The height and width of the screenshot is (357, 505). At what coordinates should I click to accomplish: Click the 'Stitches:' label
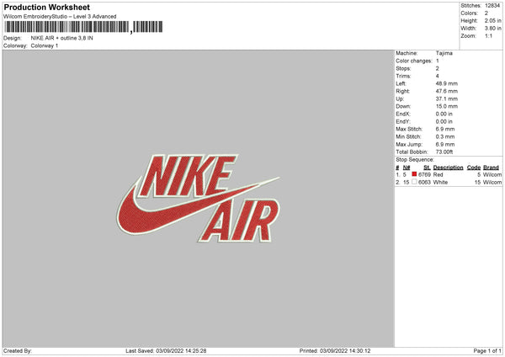(x=470, y=6)
